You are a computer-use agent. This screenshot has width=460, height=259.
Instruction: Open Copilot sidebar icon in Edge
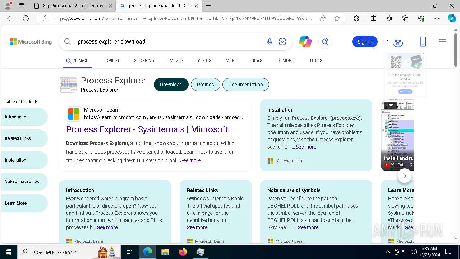[x=452, y=18]
